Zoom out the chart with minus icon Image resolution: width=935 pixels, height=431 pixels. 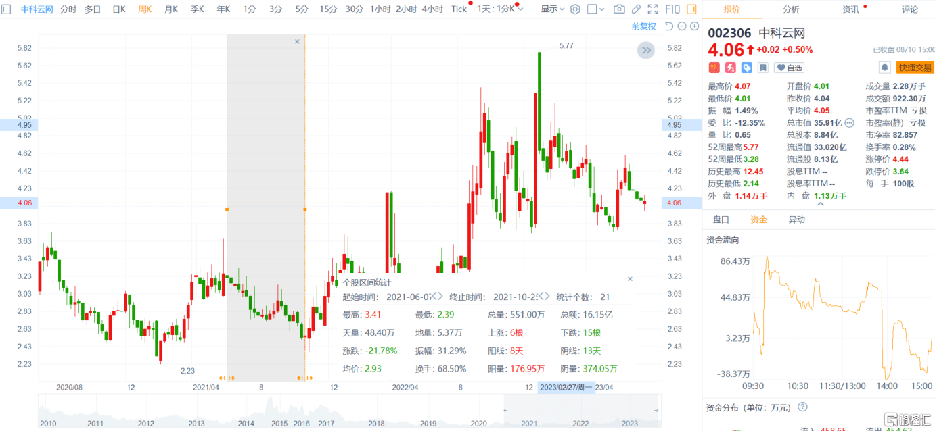[682, 26]
